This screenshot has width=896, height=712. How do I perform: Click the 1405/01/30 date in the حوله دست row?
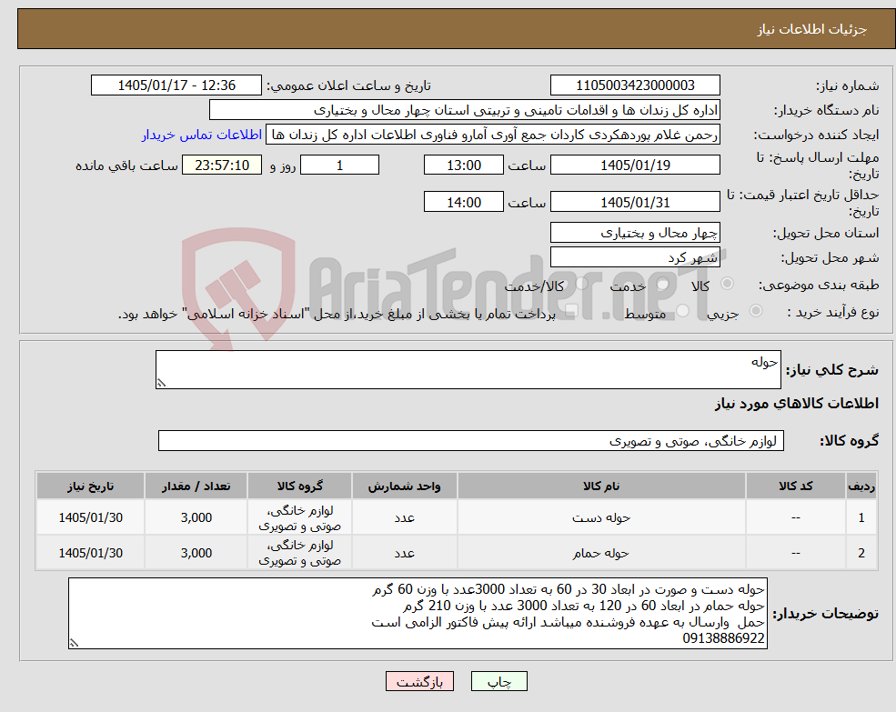coord(90,517)
